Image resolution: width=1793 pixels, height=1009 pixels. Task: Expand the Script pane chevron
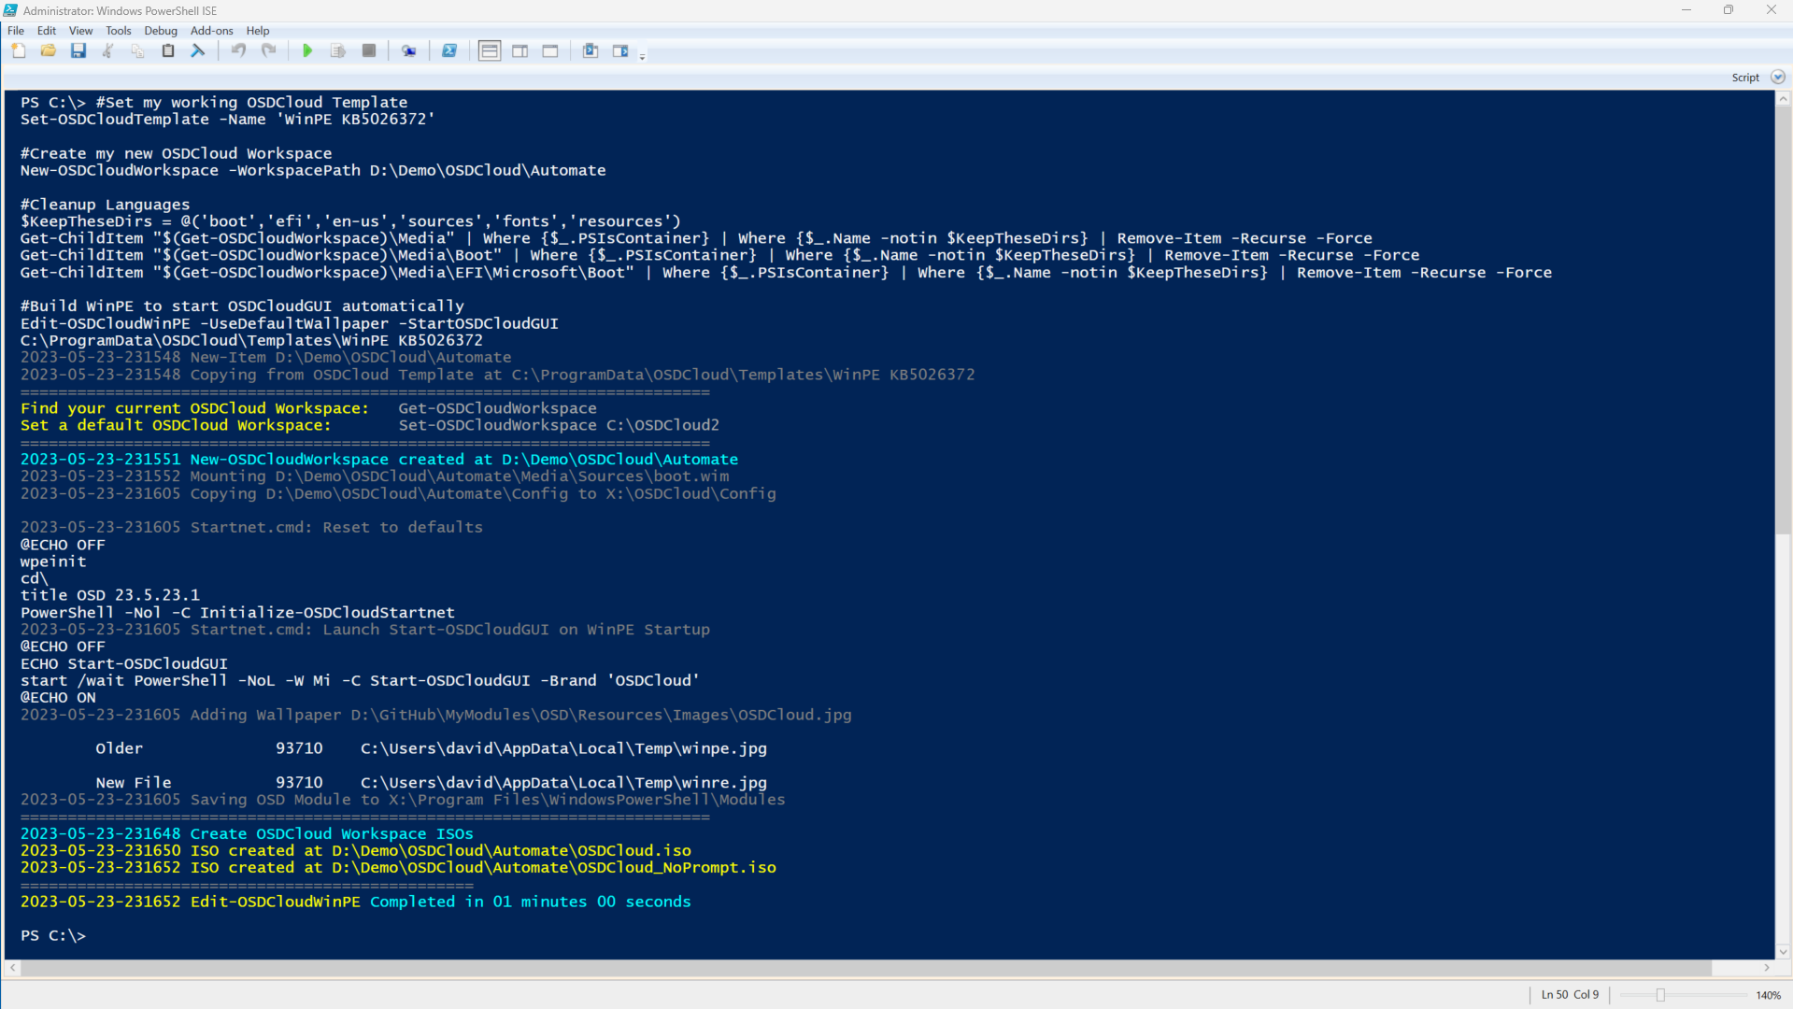[x=1777, y=78]
